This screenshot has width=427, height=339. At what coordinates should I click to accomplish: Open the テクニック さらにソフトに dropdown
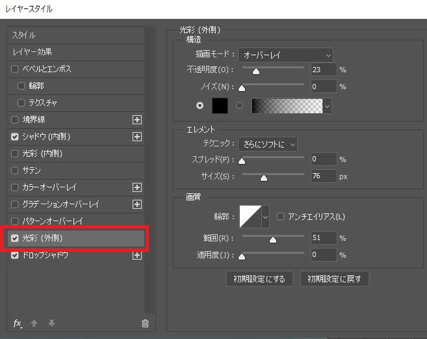coord(268,144)
